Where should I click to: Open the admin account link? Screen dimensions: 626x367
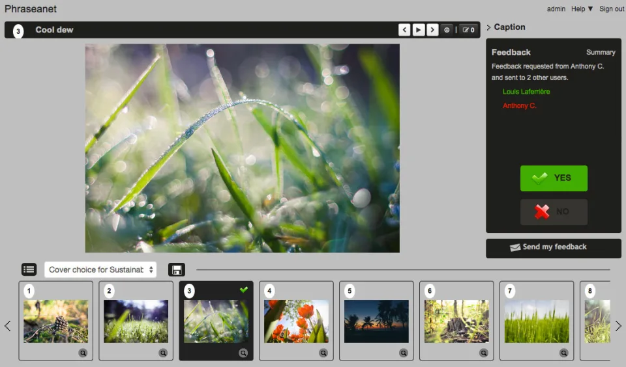tap(556, 8)
